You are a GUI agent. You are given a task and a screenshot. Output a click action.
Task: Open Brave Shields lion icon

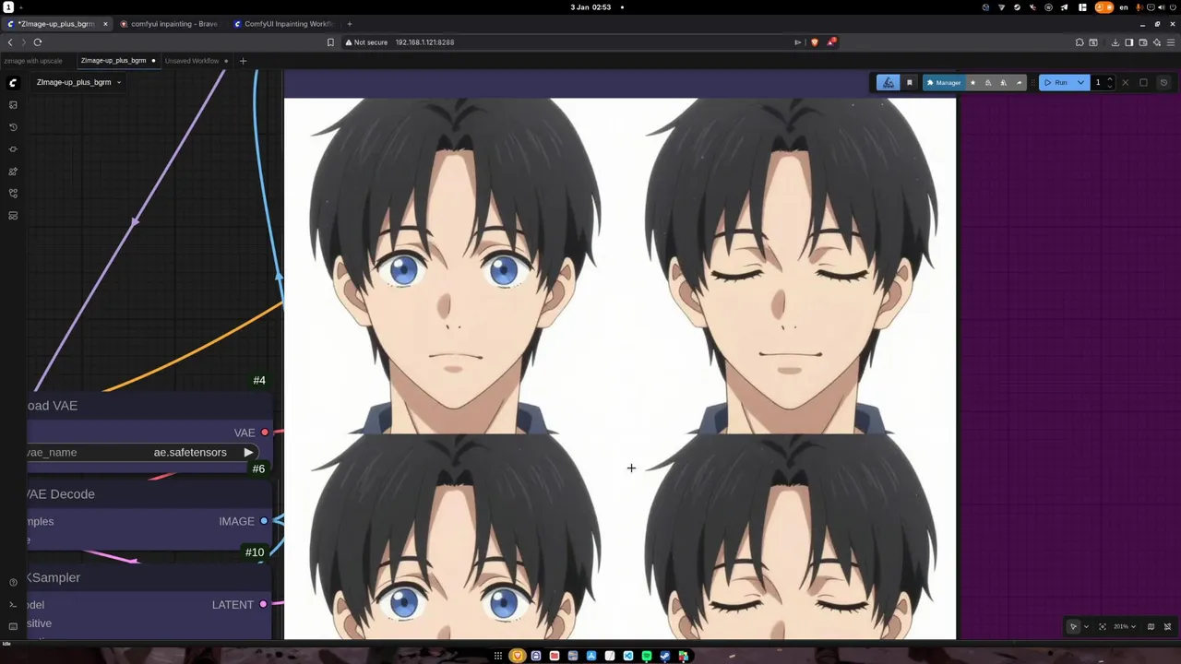(x=815, y=42)
